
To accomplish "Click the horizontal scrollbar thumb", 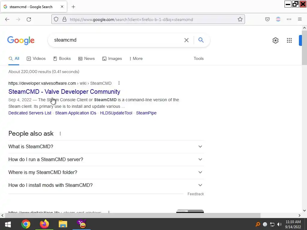I will tap(133, 216).
